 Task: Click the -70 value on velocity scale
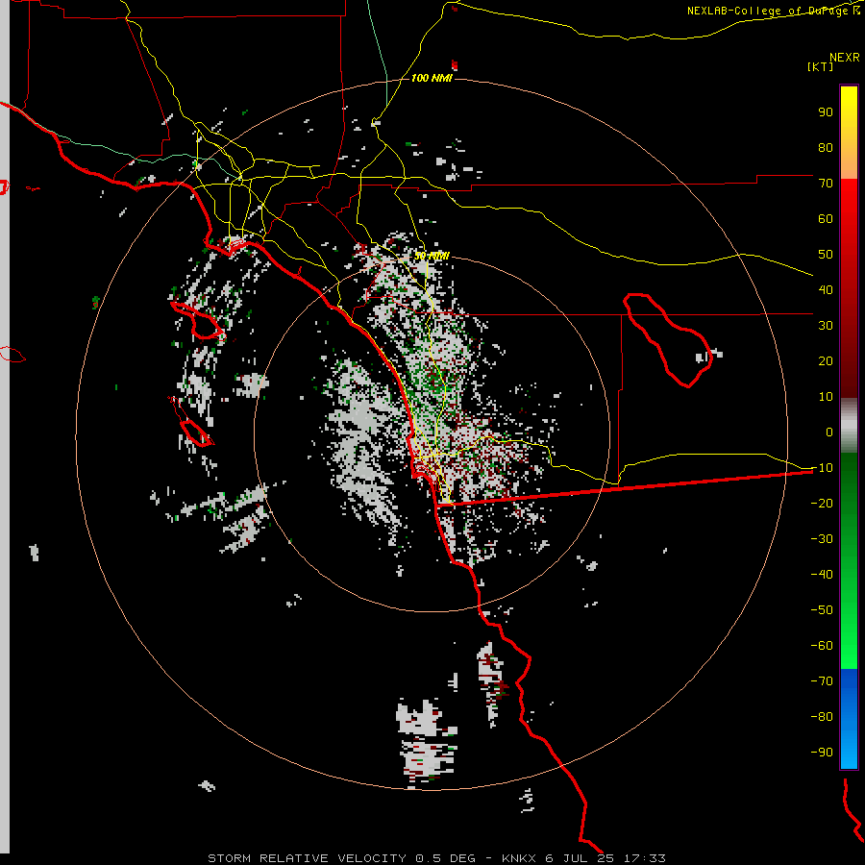click(822, 681)
